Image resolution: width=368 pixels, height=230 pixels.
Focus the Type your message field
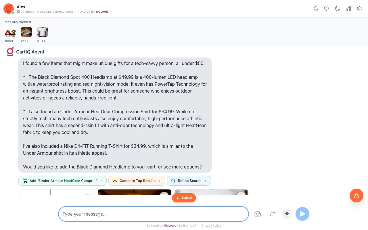154,214
